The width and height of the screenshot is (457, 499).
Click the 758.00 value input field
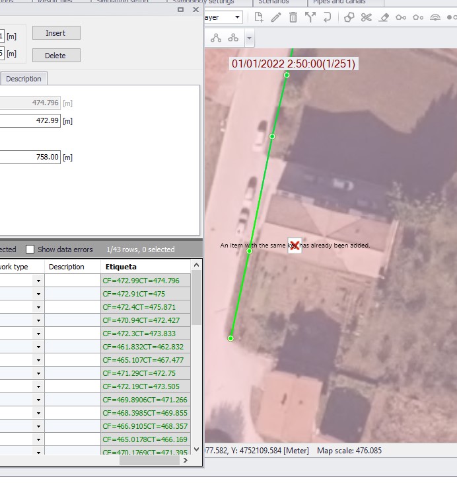(x=30, y=158)
